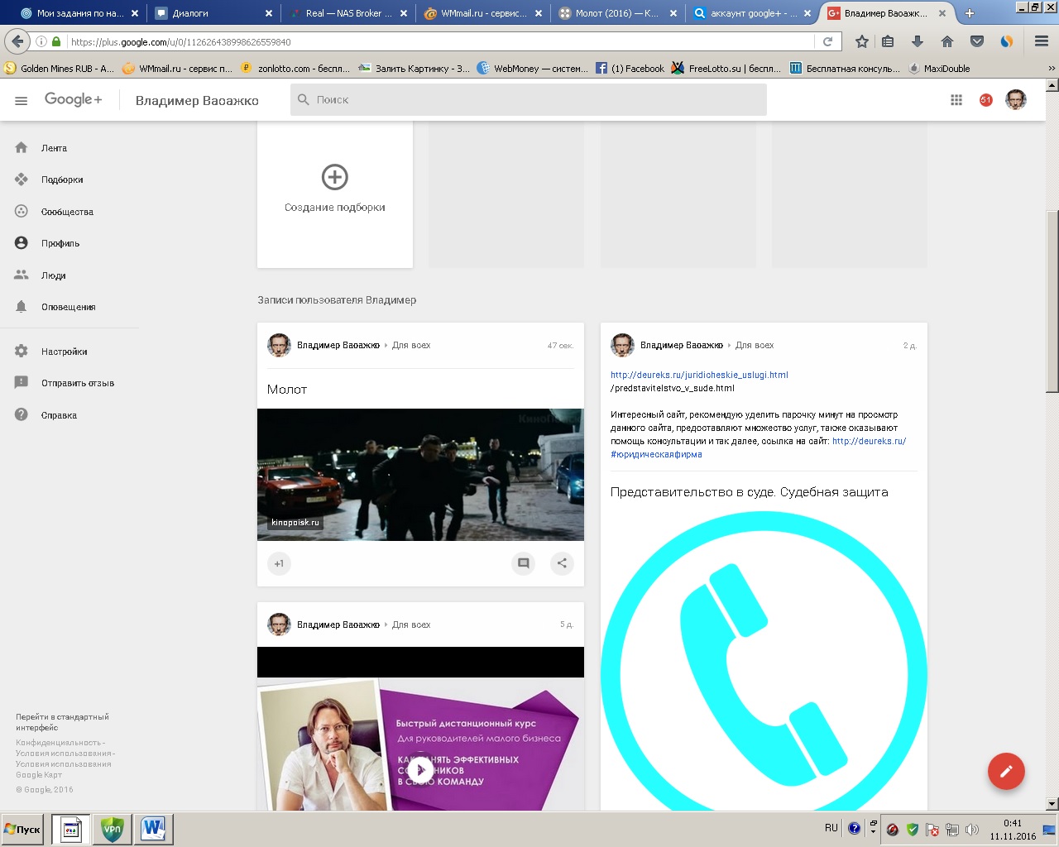
Task: Open Оповещения in the sidebar
Action: point(69,307)
